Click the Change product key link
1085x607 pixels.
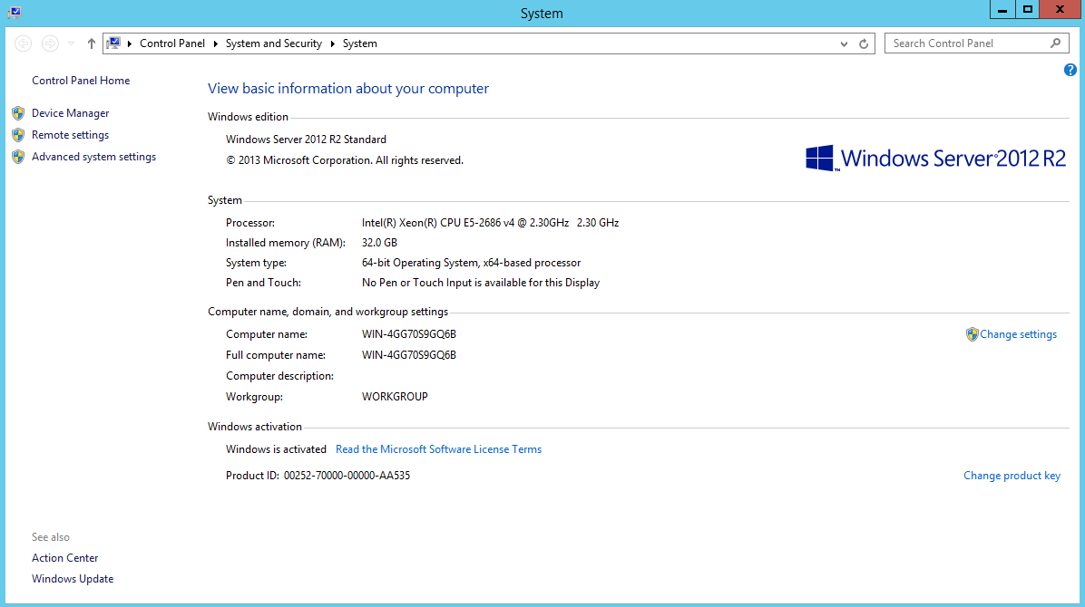point(1012,476)
